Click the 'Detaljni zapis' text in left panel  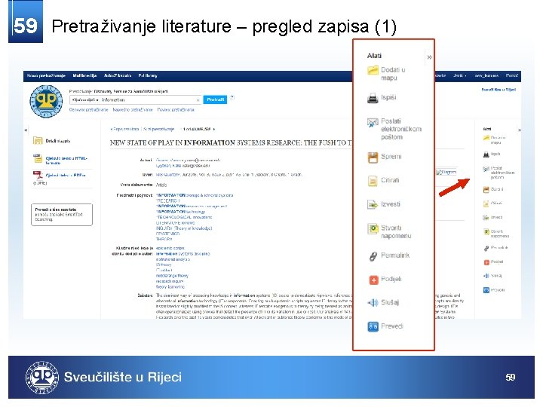(58, 141)
